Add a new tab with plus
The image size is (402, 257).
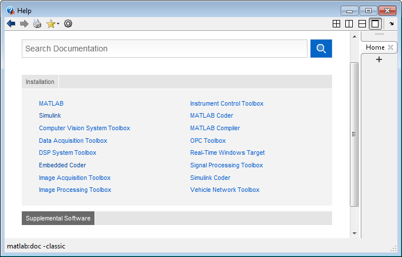[379, 60]
